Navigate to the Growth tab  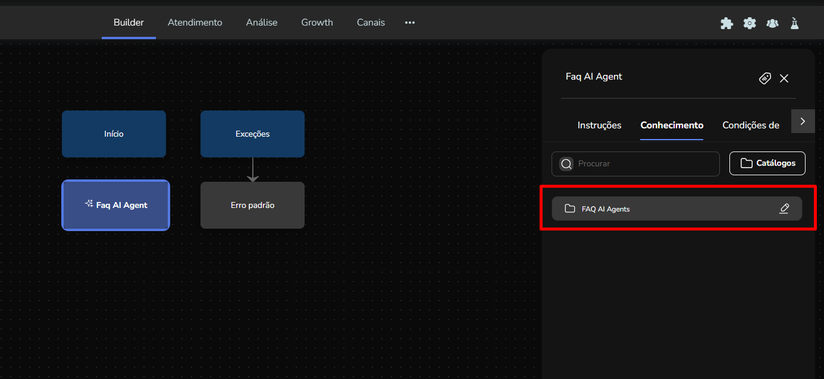click(317, 23)
